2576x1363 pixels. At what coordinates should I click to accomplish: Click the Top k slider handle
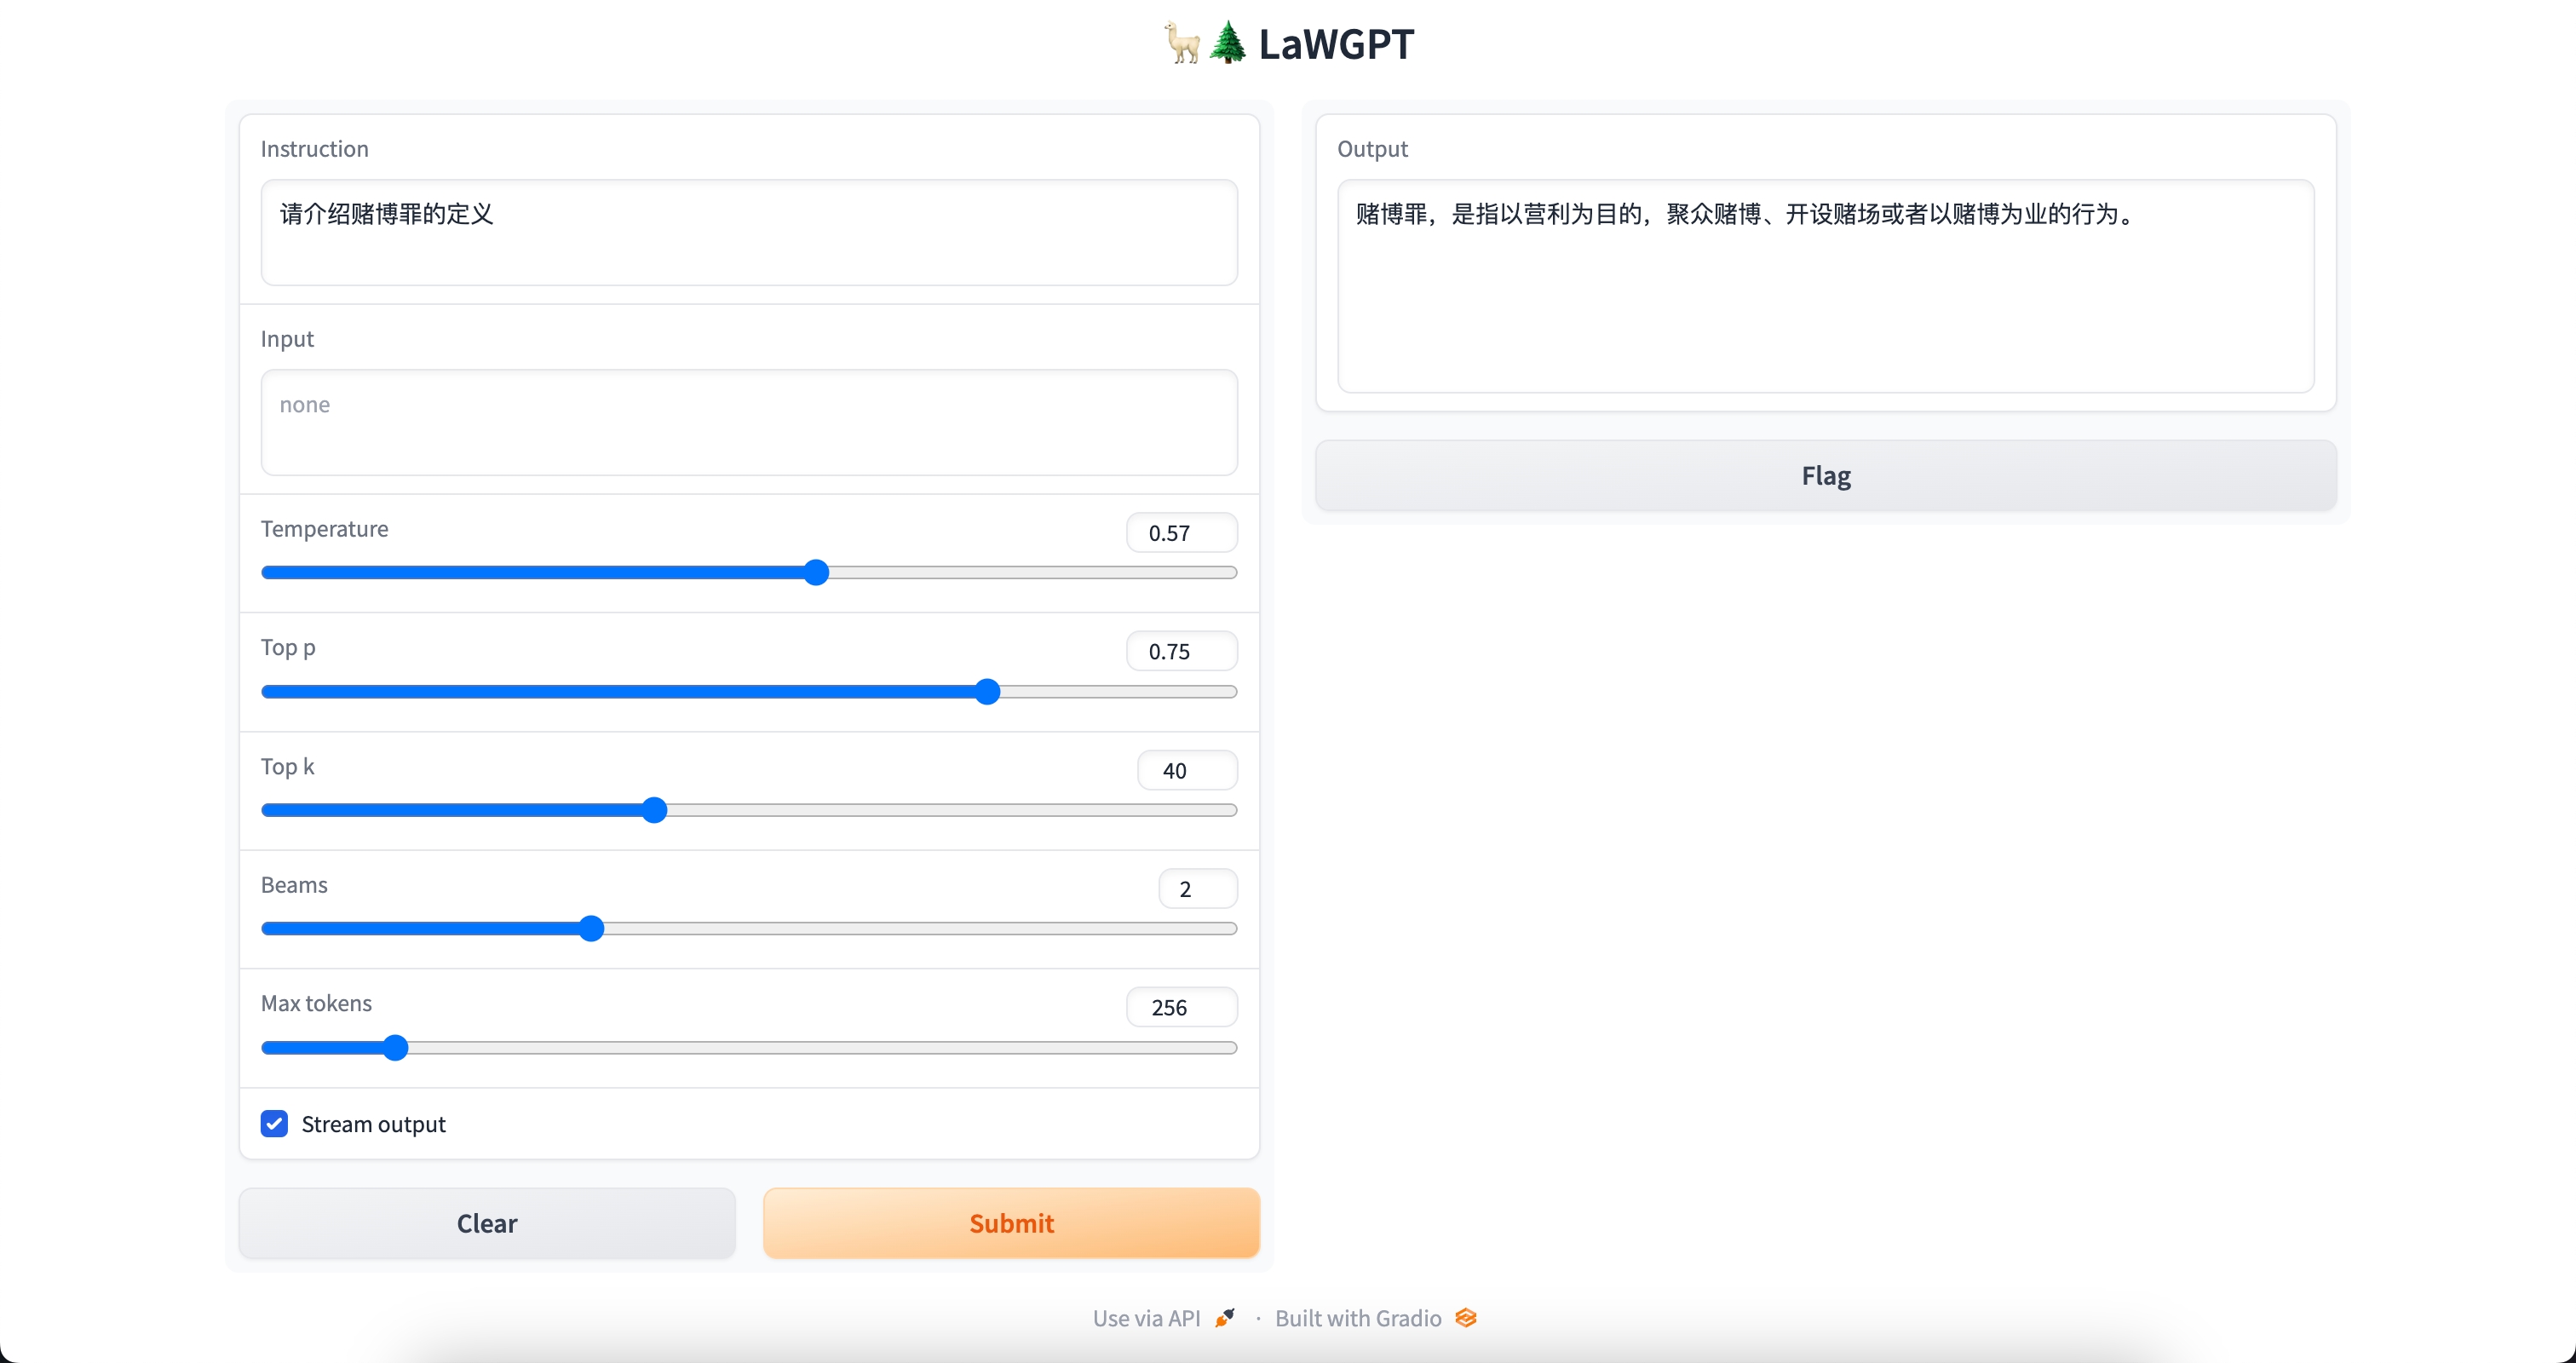click(x=654, y=810)
